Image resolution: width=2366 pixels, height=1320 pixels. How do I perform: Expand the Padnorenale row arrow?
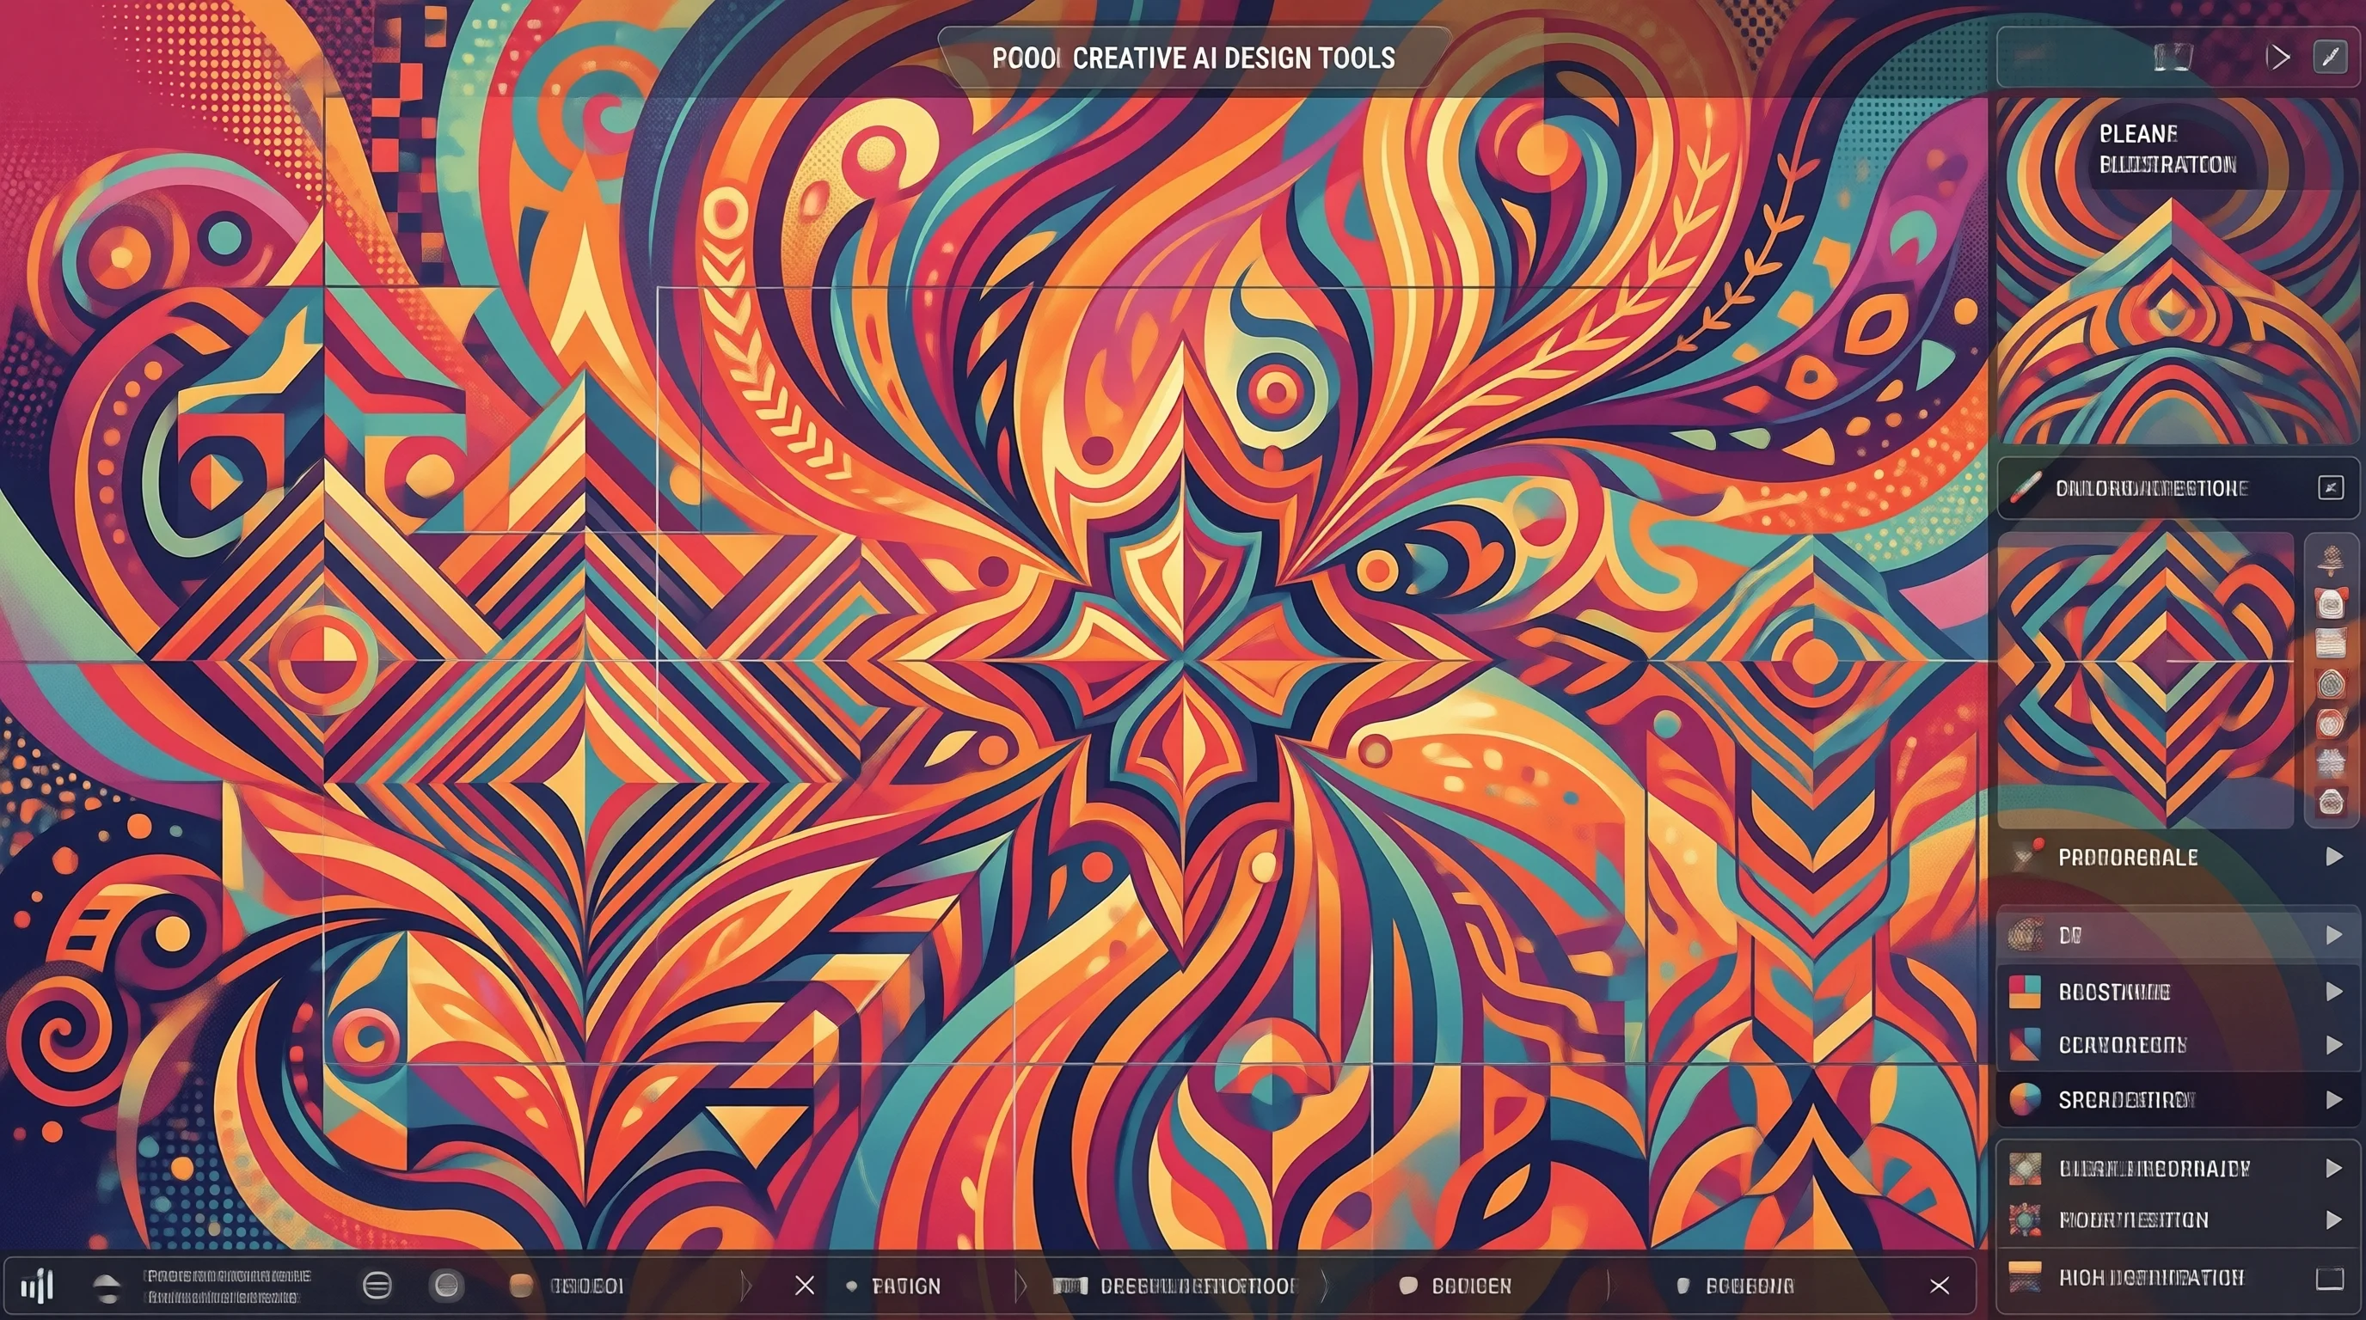pos(2334,857)
